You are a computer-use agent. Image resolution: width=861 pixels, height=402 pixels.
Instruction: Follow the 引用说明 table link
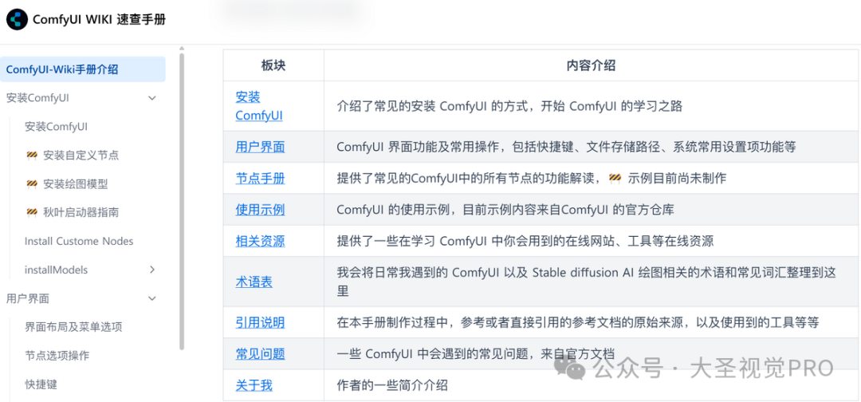click(x=260, y=322)
